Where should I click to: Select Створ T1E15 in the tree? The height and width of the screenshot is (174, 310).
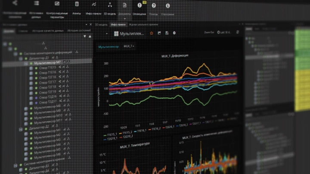point(46,67)
